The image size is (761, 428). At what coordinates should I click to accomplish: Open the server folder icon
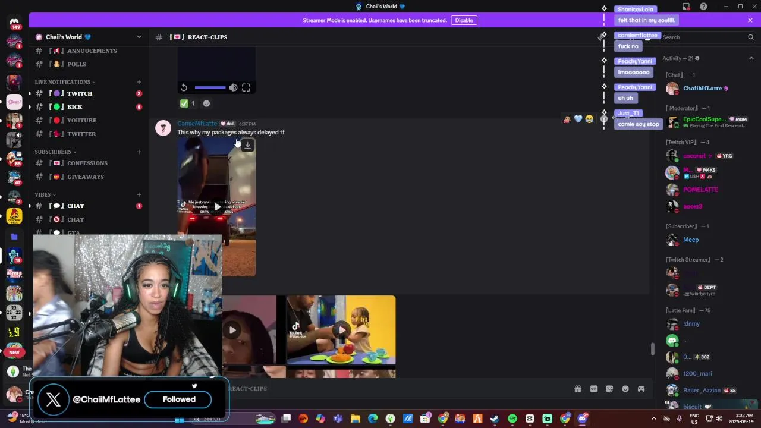[14, 237]
